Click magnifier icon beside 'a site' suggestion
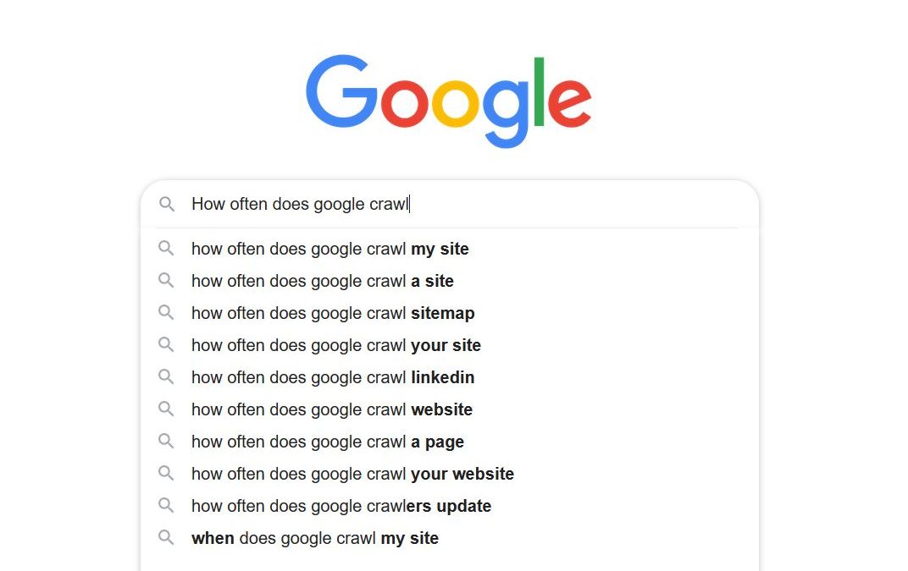This screenshot has width=908, height=571. [167, 281]
